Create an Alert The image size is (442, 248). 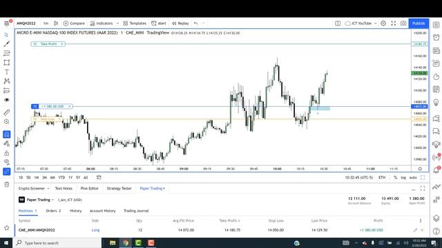point(159,23)
